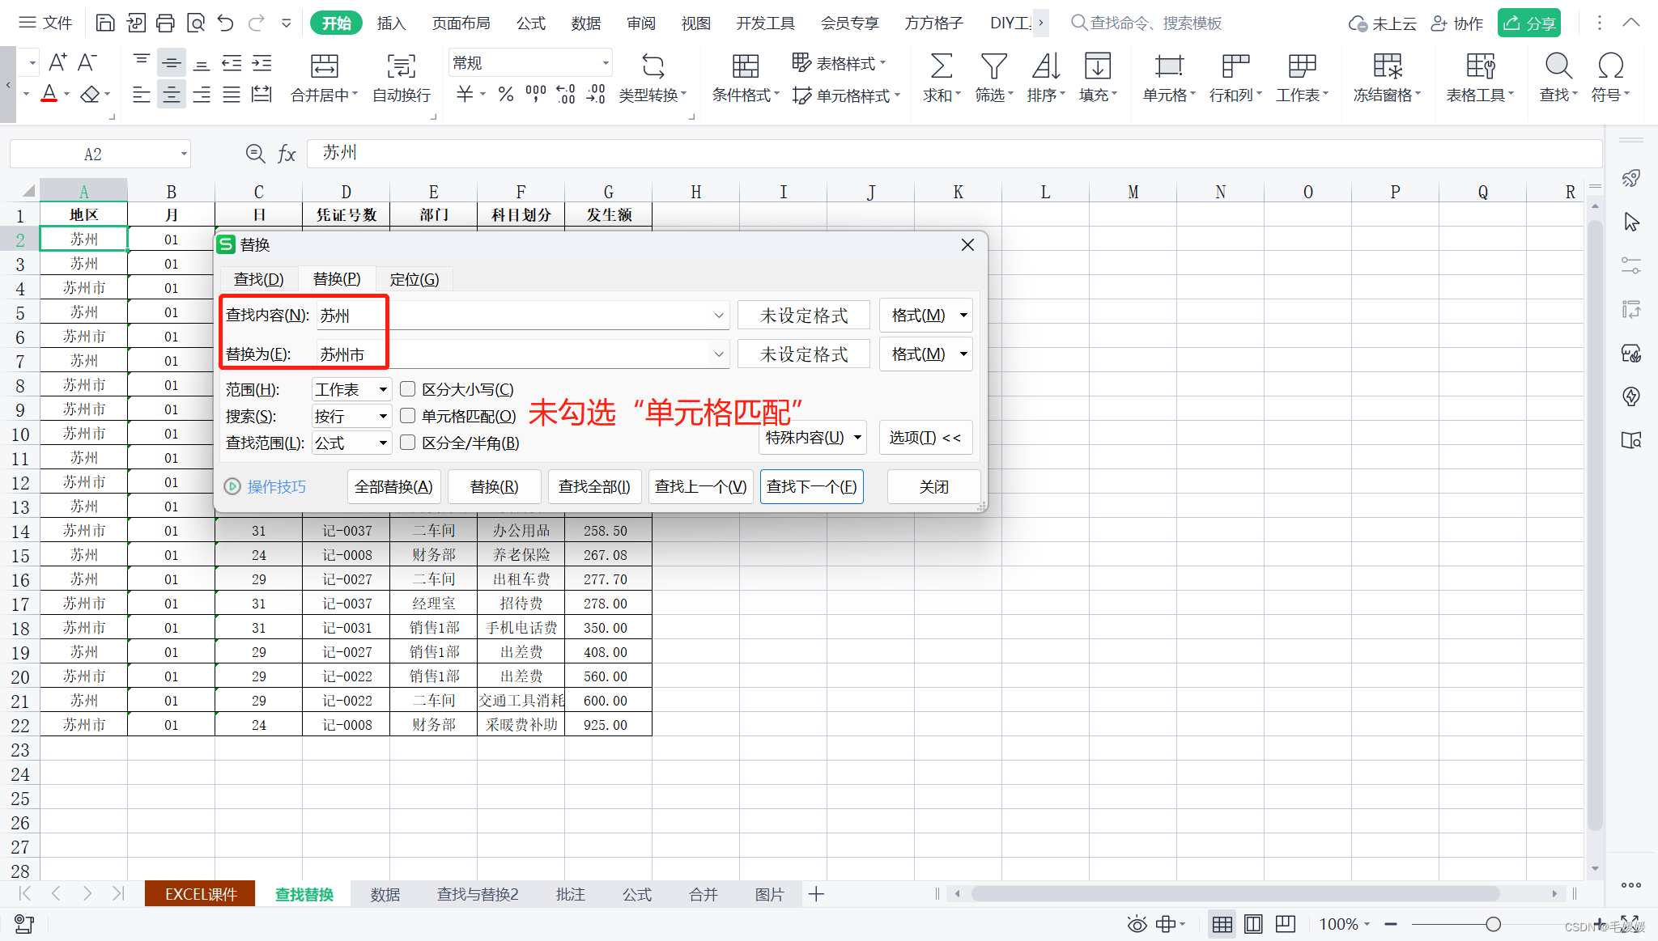Image resolution: width=1658 pixels, height=941 pixels.
Task: Check the 单元格匹配 option
Action: coord(408,416)
